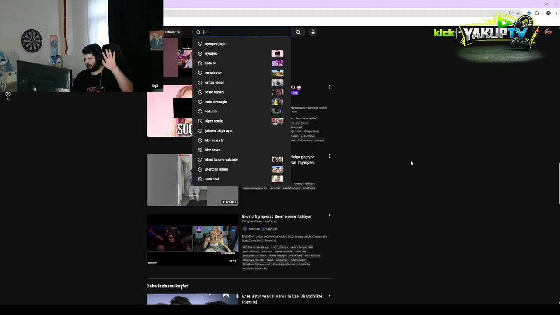Image resolution: width=560 pixels, height=315 pixels.
Task: Click the Müptezel channel avatar
Action: pos(245,229)
